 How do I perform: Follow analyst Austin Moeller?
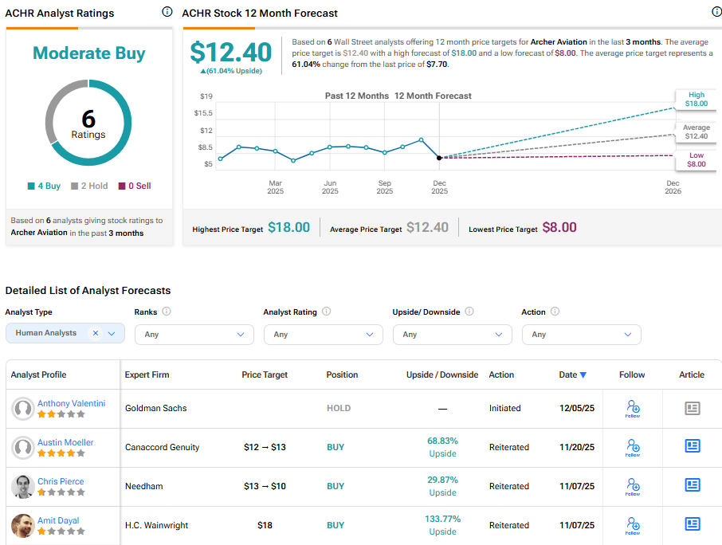[633, 448]
